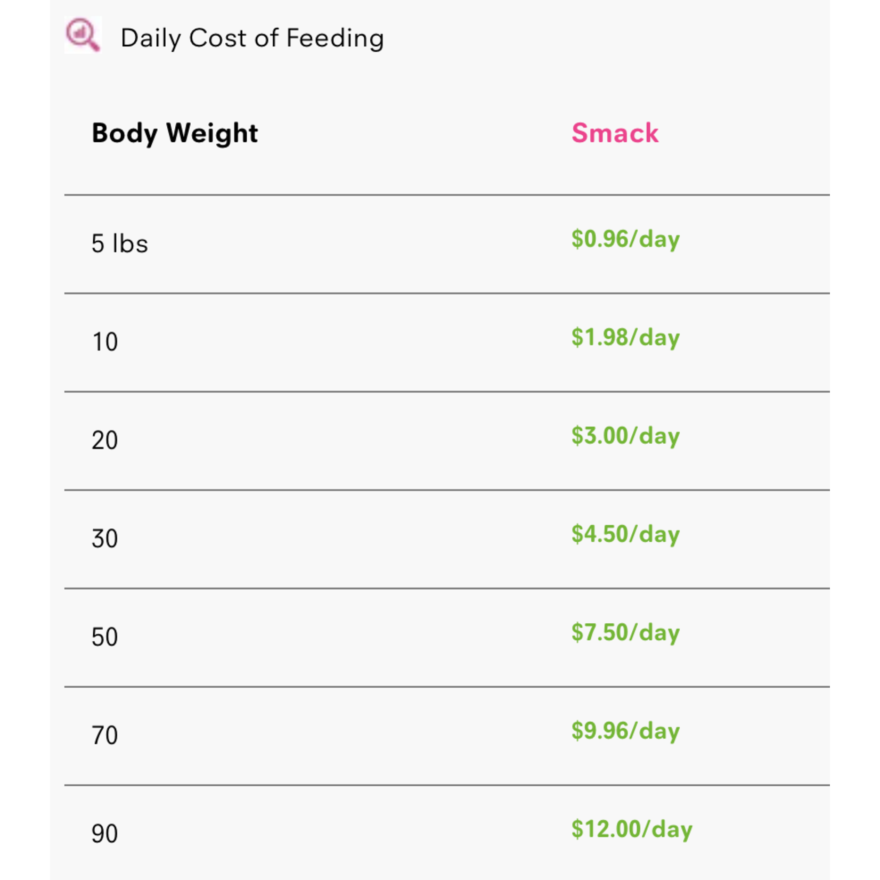This screenshot has width=880, height=880.
Task: Select the Daily Cost of Feeding title
Action: [x=252, y=38]
